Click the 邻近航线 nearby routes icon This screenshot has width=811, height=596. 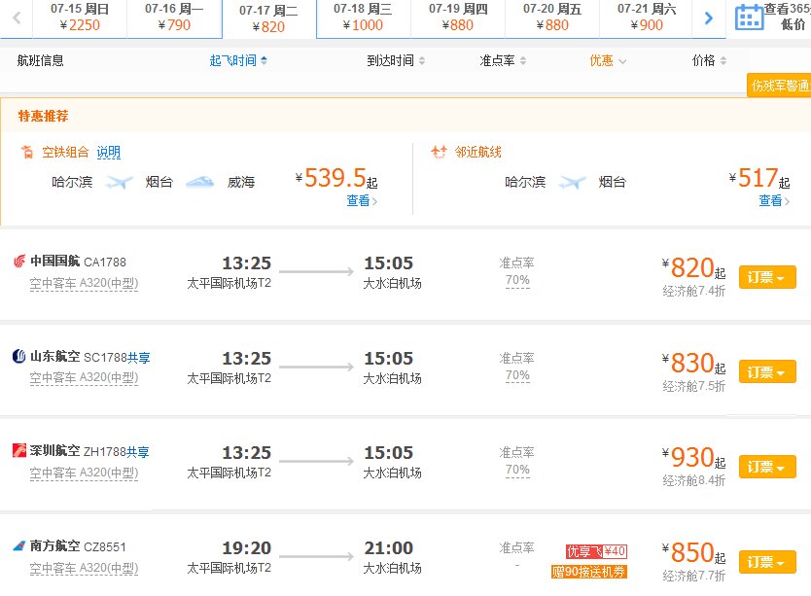click(438, 152)
